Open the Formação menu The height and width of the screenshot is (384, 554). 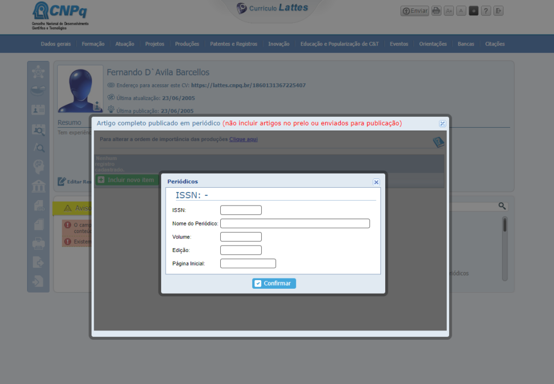tap(93, 44)
